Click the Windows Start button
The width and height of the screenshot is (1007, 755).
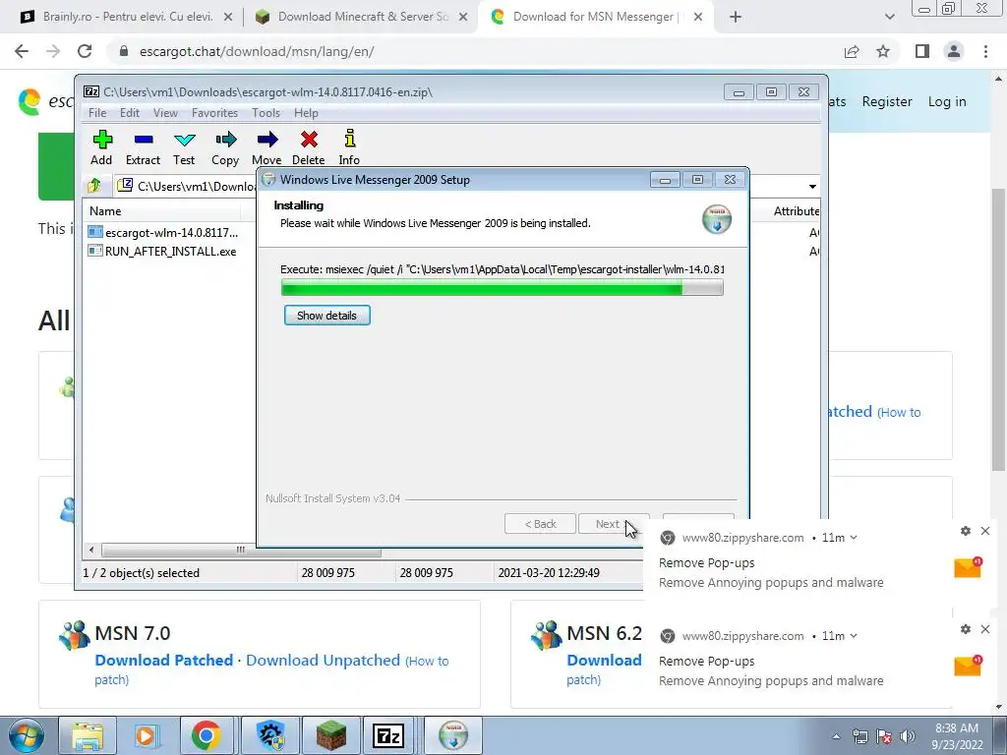26,735
